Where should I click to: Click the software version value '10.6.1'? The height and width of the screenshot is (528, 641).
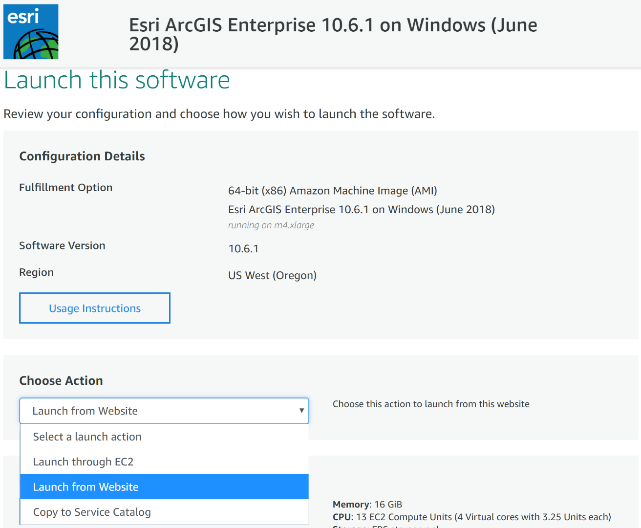pos(243,249)
